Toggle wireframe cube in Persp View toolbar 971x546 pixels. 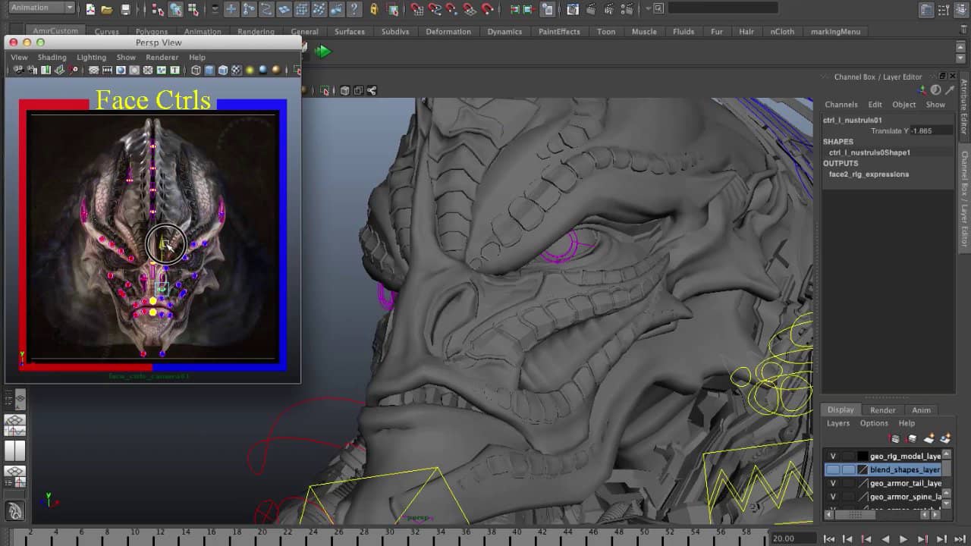pyautogui.click(x=196, y=70)
